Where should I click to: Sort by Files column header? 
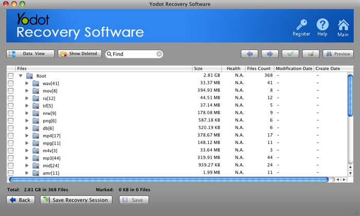click(104, 68)
